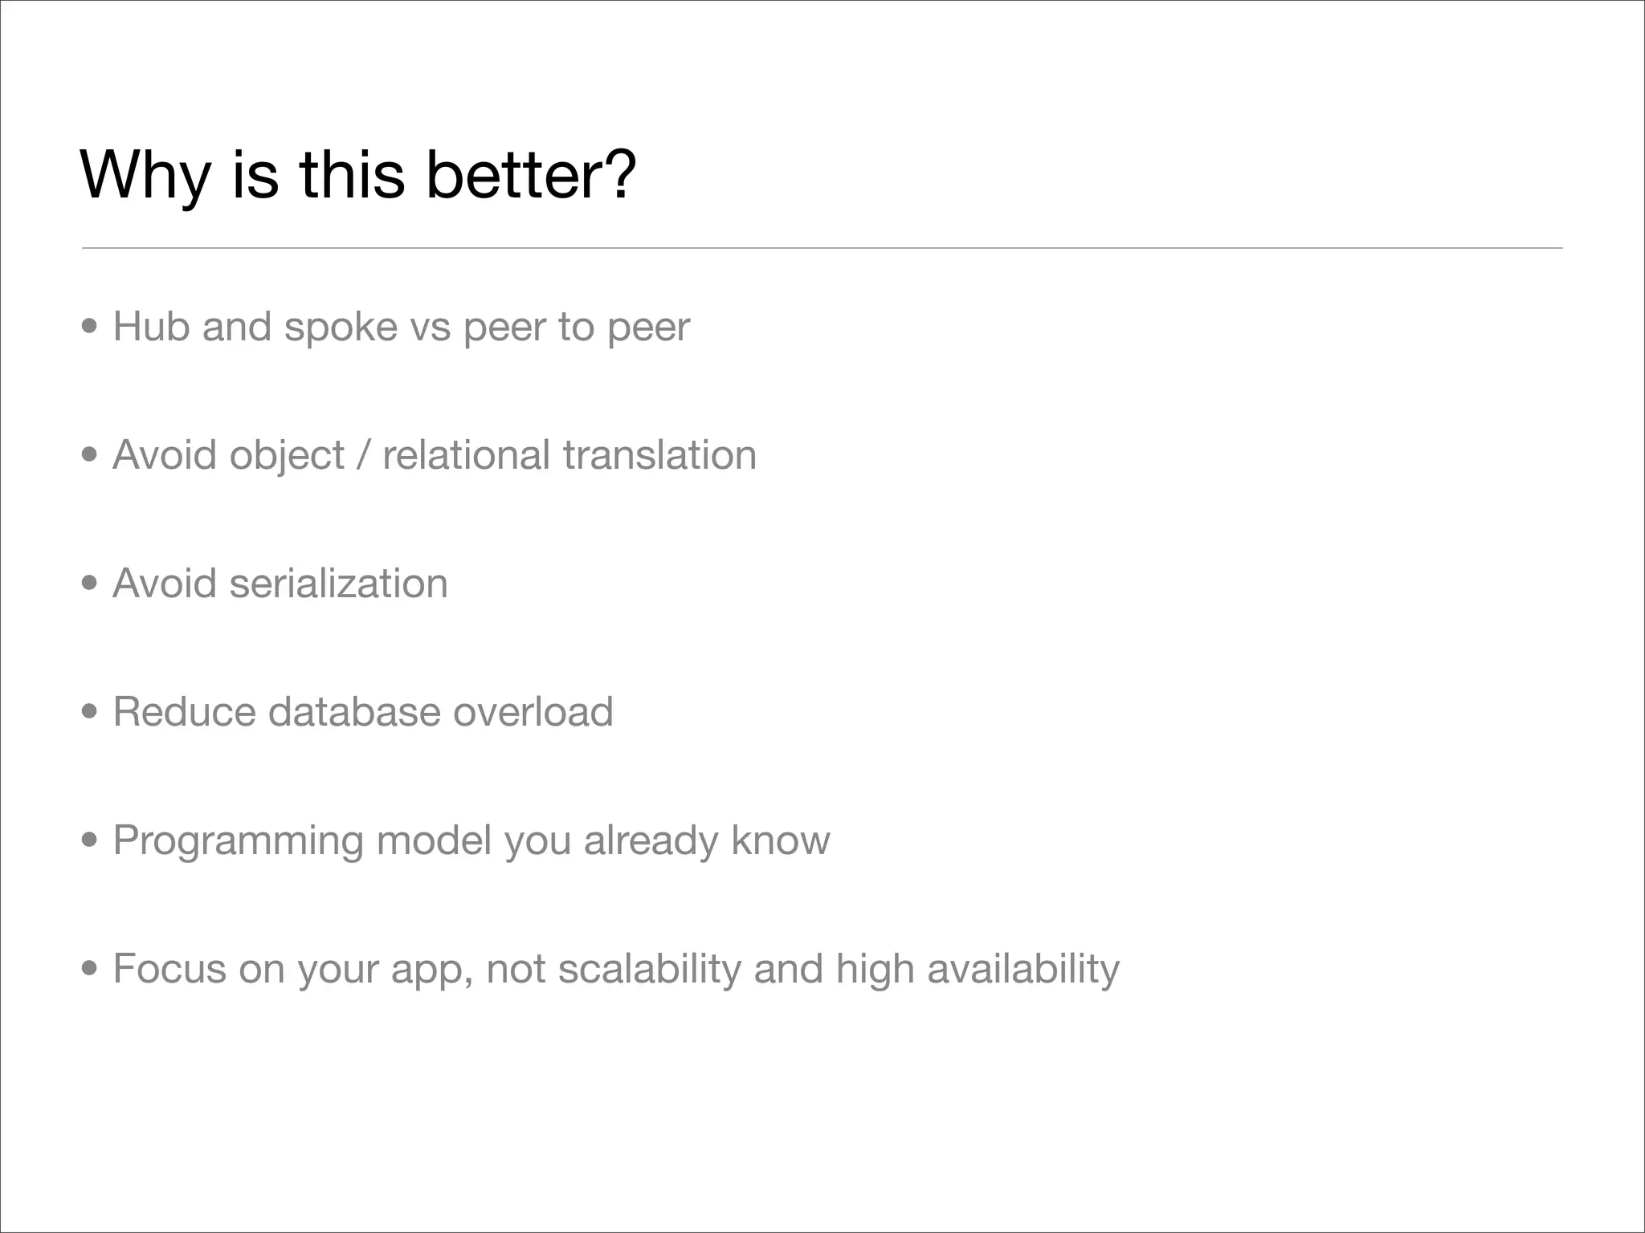Click the word "availability" in the last bullet
The width and height of the screenshot is (1645, 1233).
pos(1023,969)
